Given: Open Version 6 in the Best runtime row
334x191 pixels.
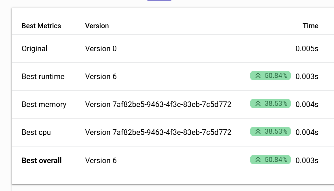Looking at the screenshot, I should point(101,76).
